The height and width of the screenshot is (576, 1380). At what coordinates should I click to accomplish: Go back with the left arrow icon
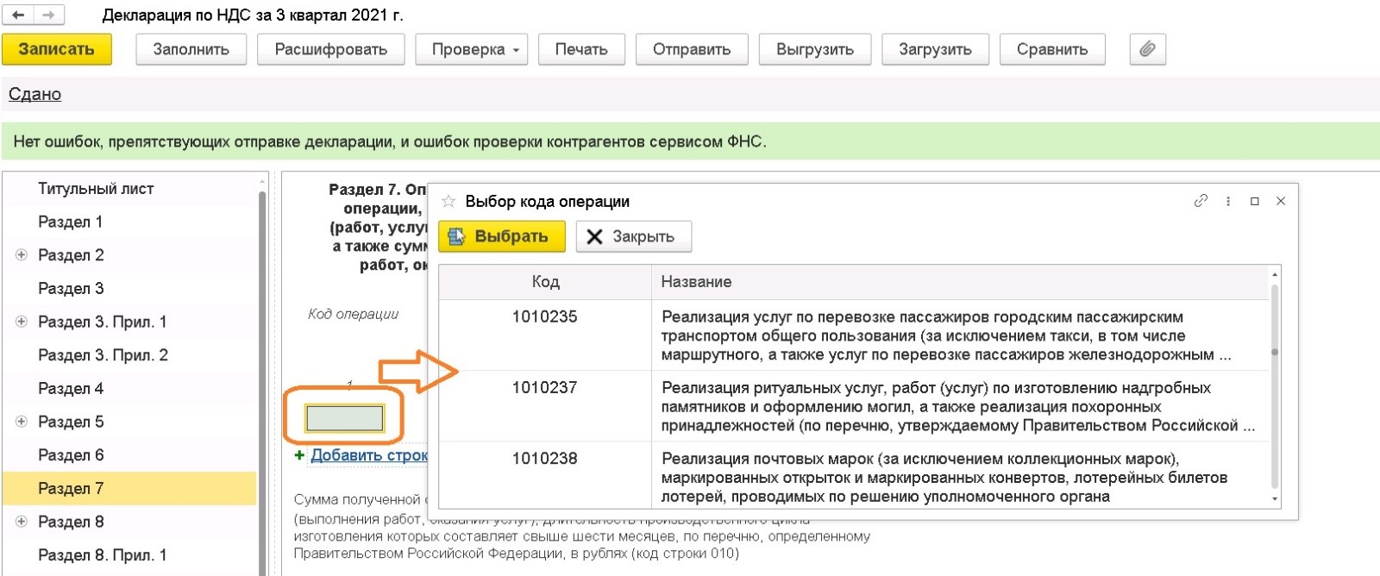pyautogui.click(x=18, y=15)
